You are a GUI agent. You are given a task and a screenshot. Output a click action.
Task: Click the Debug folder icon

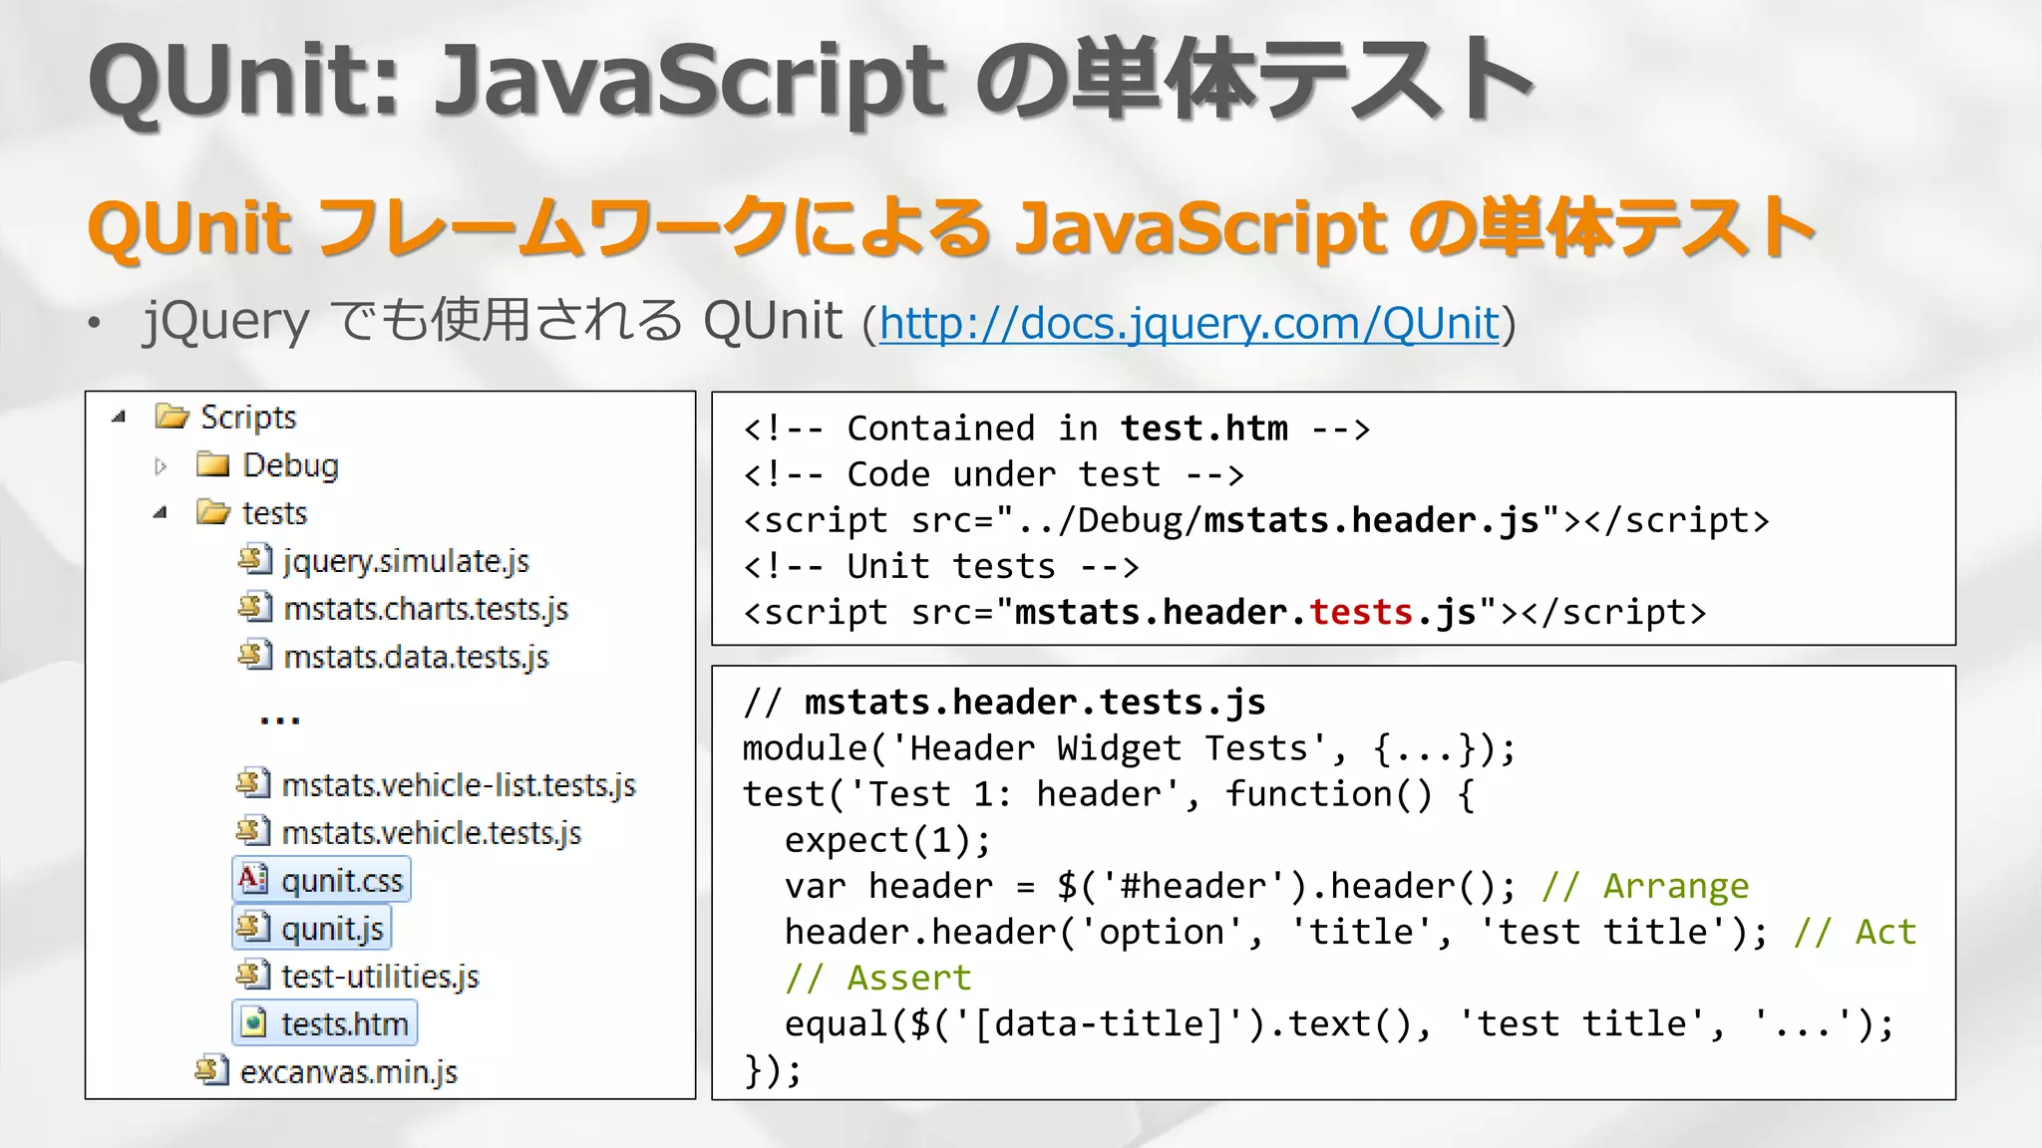click(x=213, y=464)
